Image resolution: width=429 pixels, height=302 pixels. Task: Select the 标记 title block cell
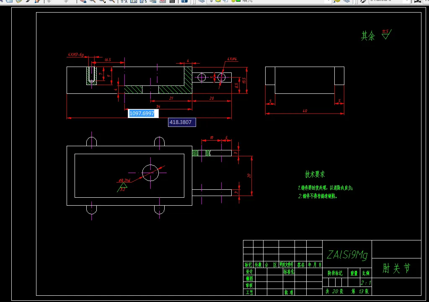248,265
